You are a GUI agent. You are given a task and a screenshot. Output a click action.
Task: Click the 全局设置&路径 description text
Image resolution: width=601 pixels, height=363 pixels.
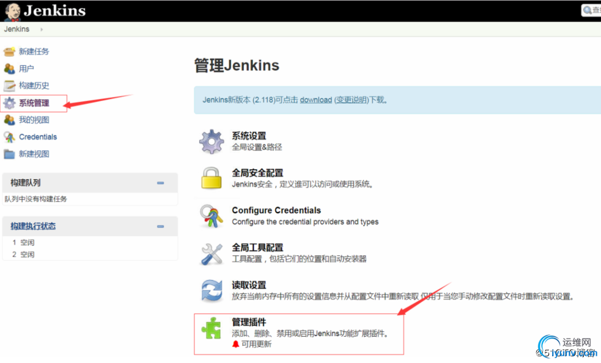pos(257,147)
